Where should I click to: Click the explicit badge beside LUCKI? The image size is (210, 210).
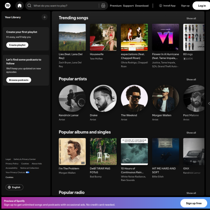(184, 59)
